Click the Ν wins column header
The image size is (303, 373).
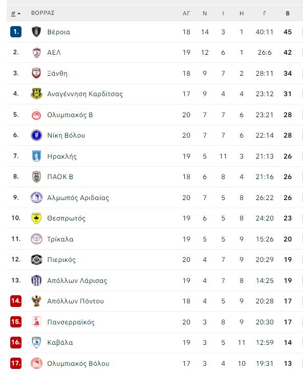click(205, 13)
